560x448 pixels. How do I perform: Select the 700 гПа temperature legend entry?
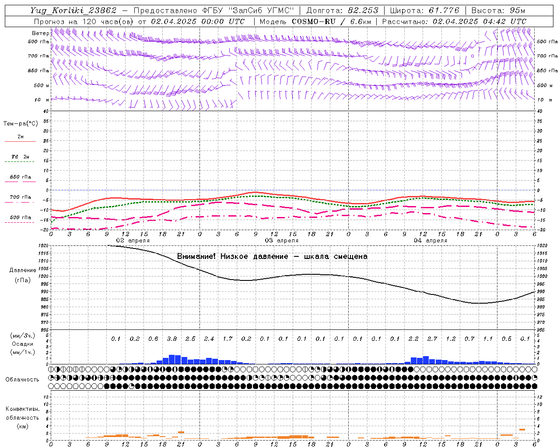[x=21, y=197]
